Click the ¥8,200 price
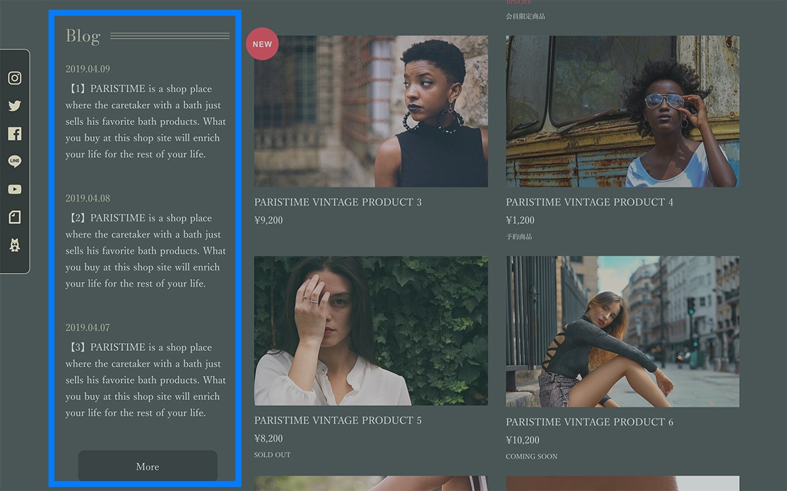The height and width of the screenshot is (491, 787). pos(269,439)
